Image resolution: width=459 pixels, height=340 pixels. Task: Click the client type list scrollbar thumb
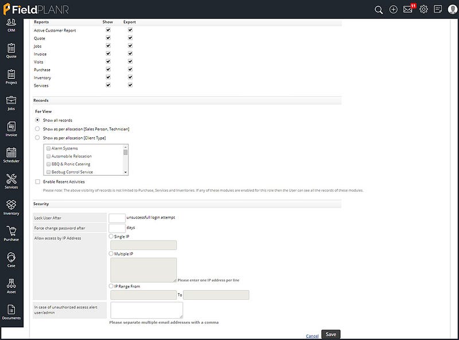125,152
